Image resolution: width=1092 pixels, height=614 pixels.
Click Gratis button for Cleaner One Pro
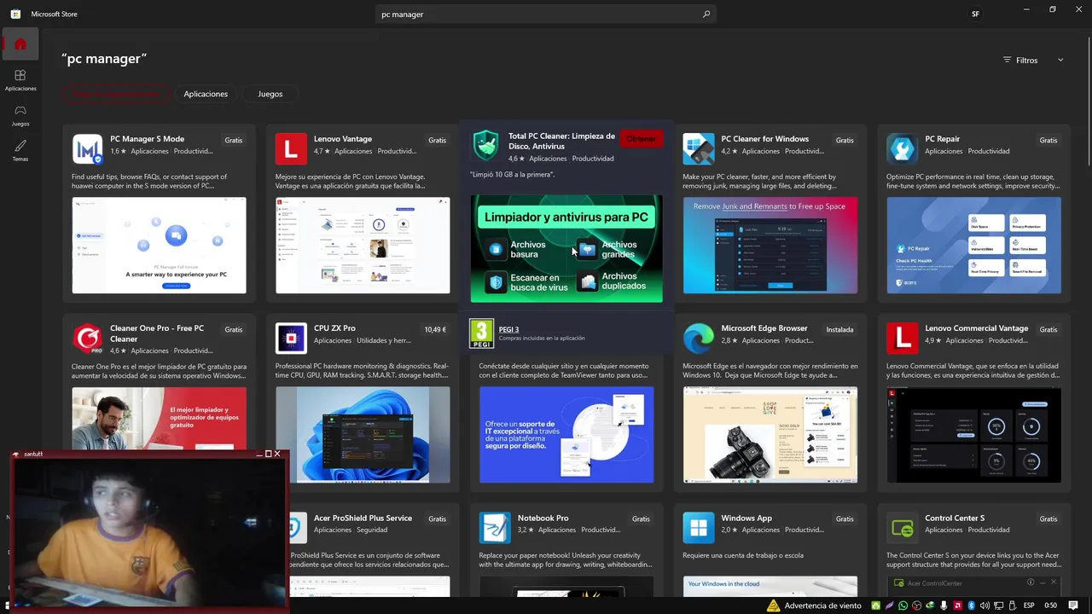234,329
